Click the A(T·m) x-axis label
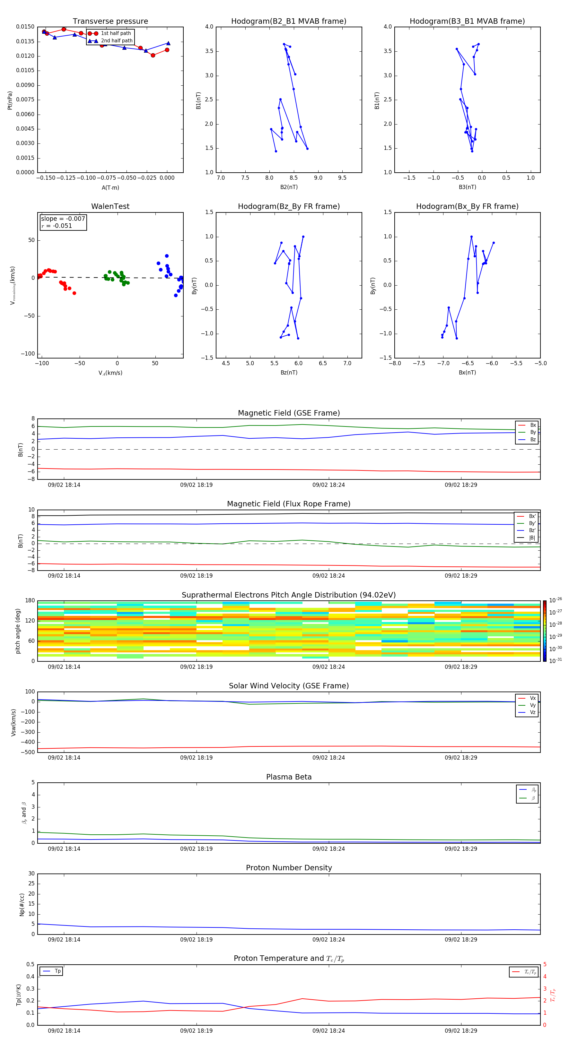 pyautogui.click(x=110, y=188)
